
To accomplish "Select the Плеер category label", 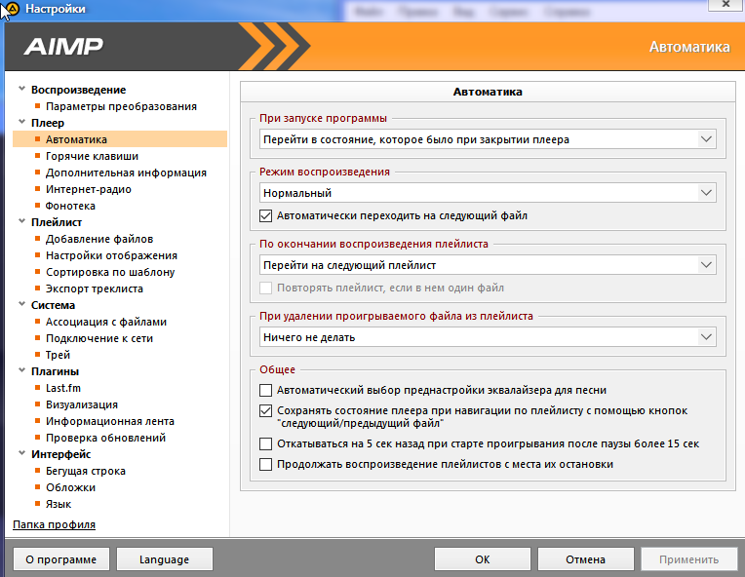I will click(x=48, y=123).
